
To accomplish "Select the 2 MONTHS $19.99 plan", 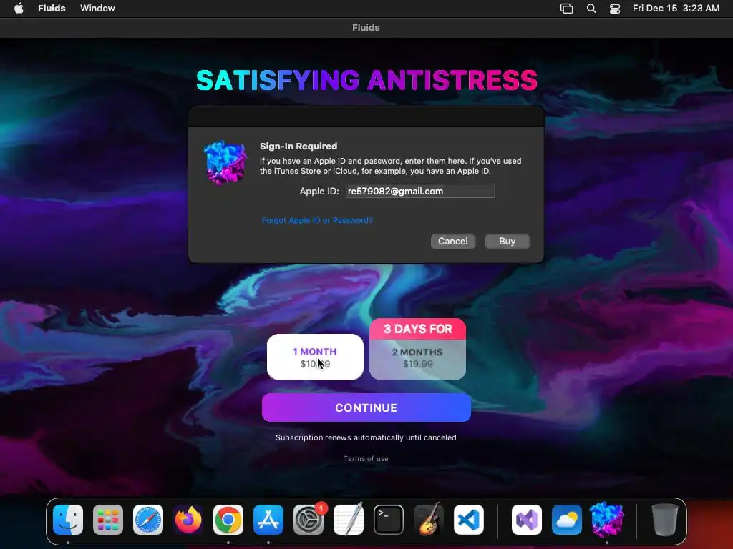I will pyautogui.click(x=417, y=359).
